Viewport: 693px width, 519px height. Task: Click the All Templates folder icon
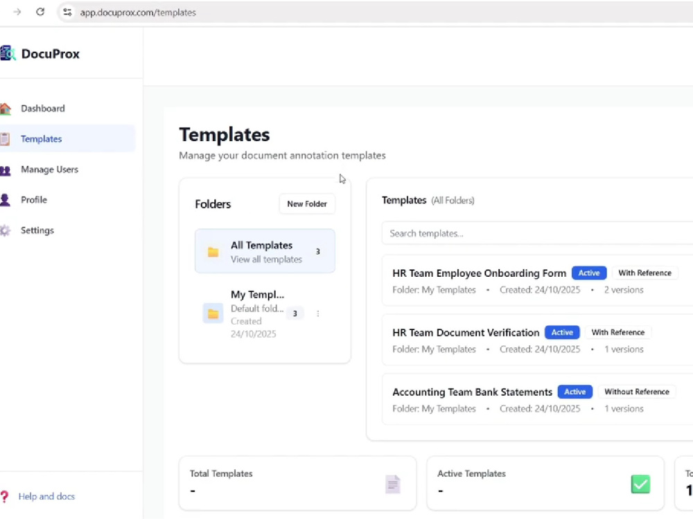(213, 252)
